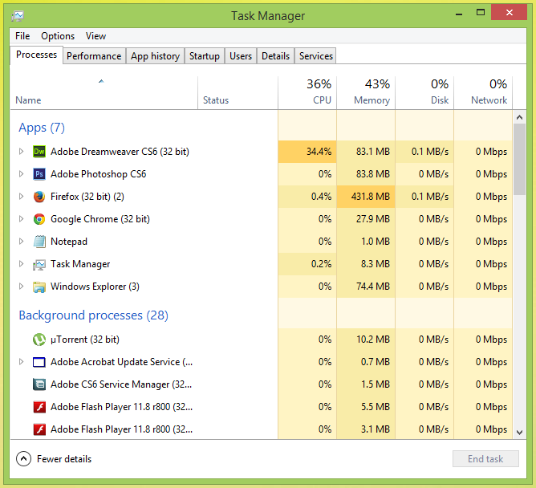Expand the Windows Explorer process group

(x=21, y=287)
